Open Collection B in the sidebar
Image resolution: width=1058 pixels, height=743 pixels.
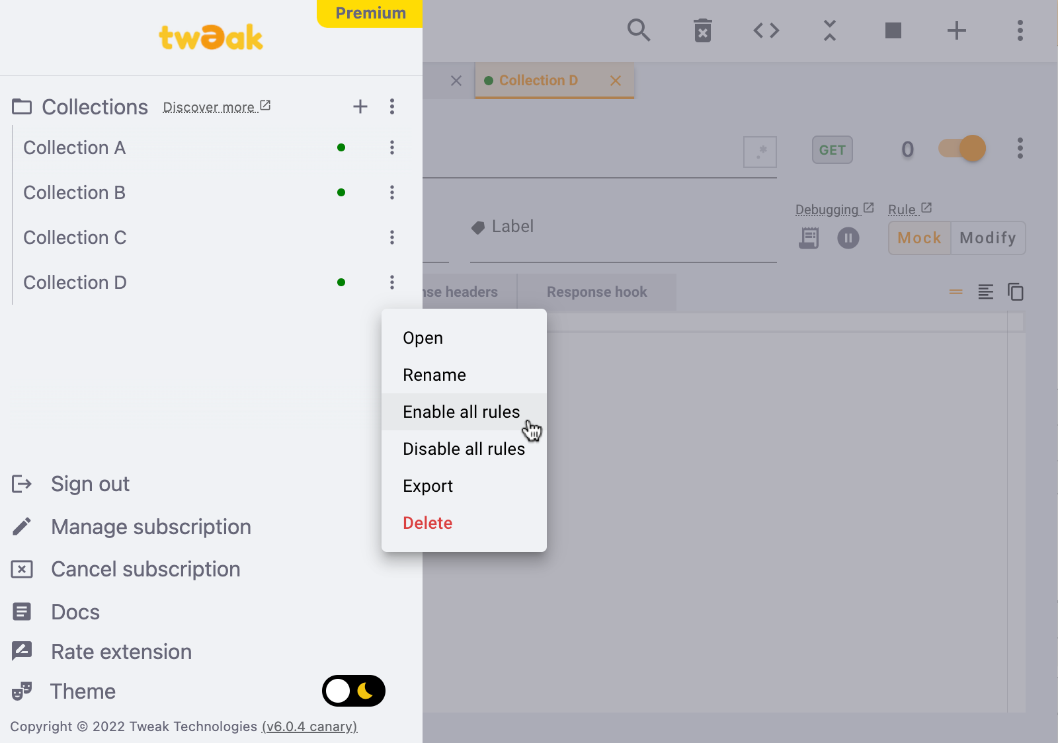click(x=74, y=192)
